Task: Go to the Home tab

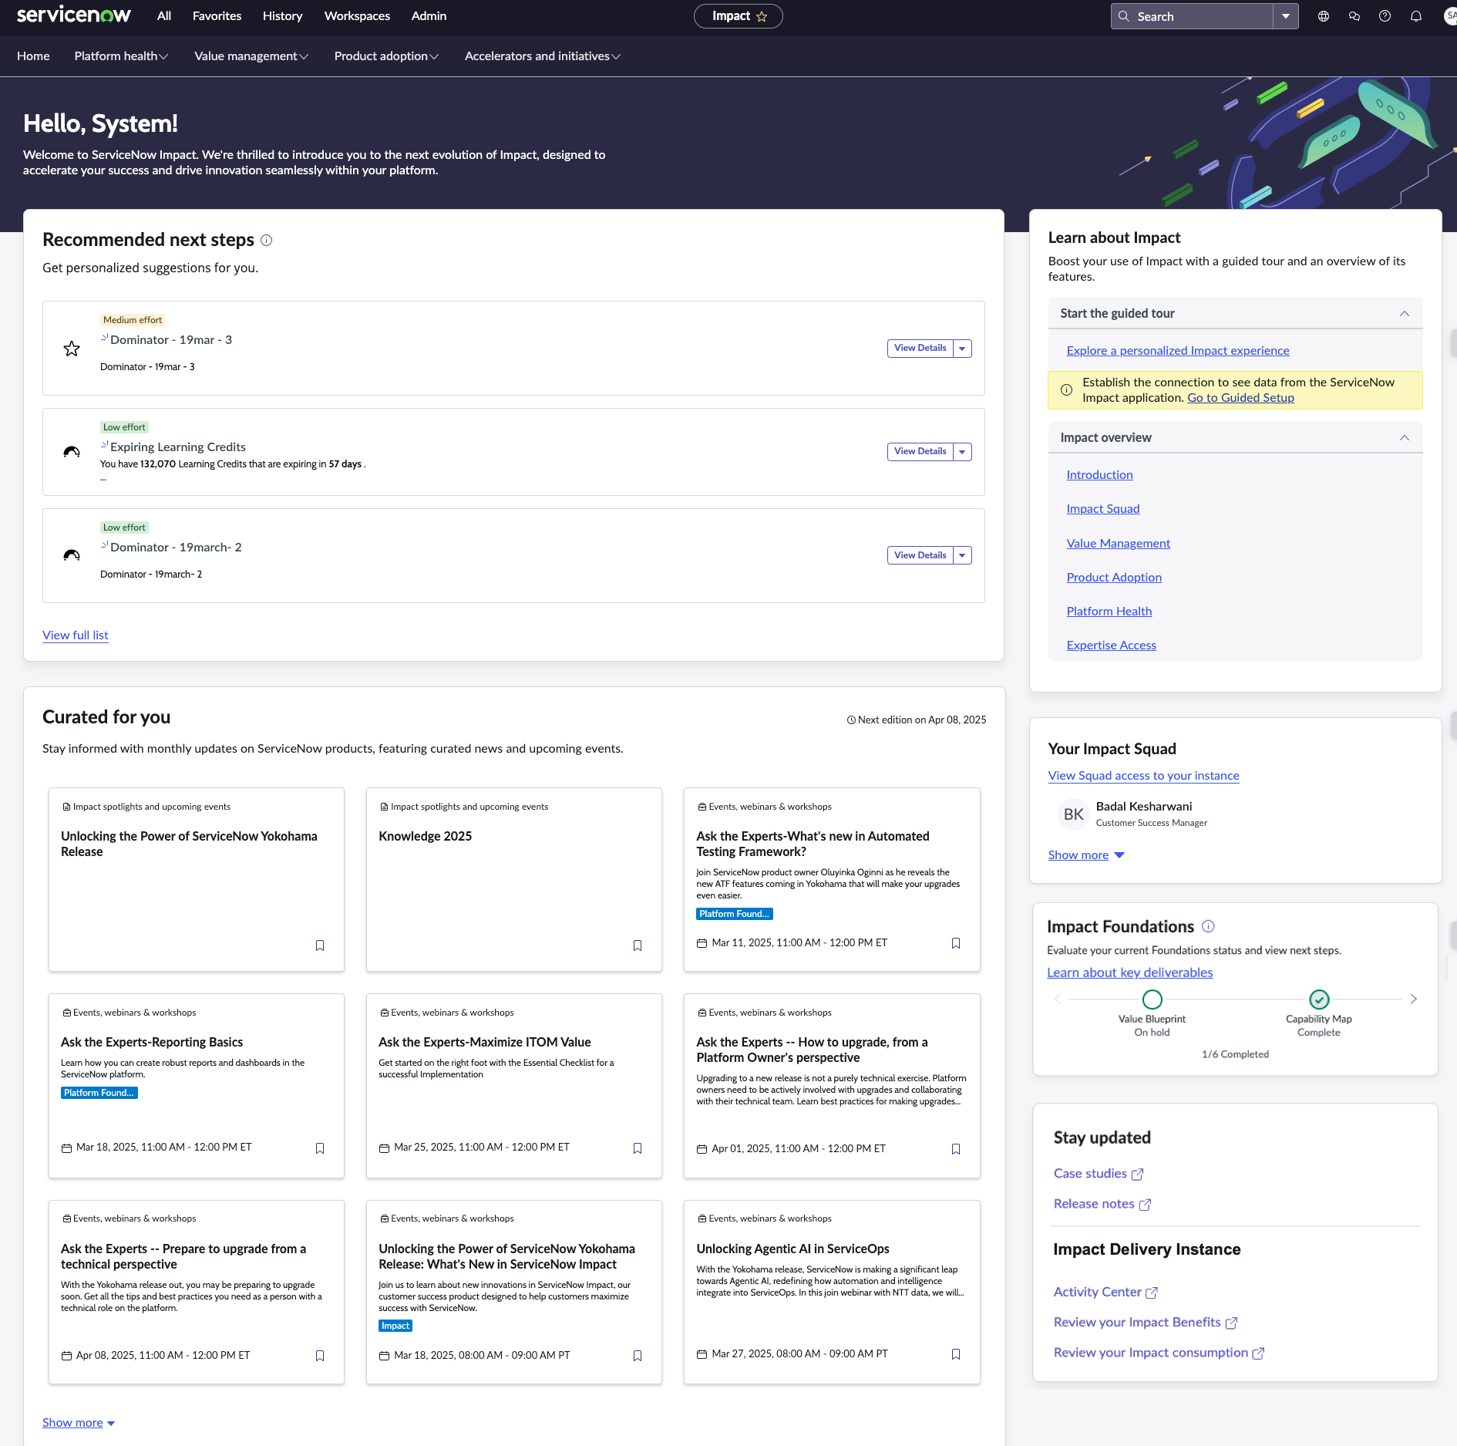Action: (x=33, y=56)
